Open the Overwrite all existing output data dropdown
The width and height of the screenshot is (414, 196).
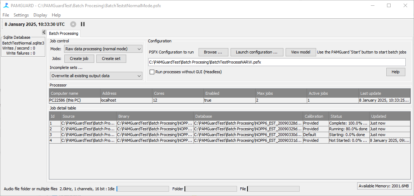click(96, 76)
